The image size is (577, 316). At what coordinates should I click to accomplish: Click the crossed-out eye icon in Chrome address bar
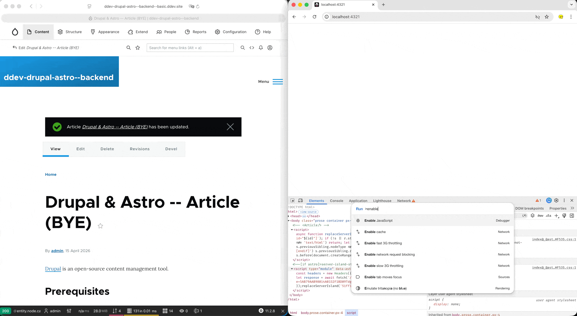point(537,17)
